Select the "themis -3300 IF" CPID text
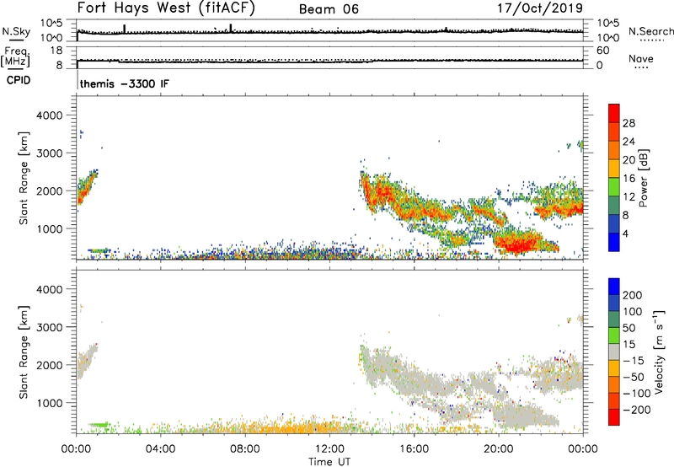The width and height of the screenshot is (674, 467). (x=125, y=83)
